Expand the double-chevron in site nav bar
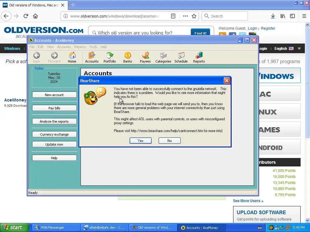The height and width of the screenshot is (232, 310). pos(299,49)
